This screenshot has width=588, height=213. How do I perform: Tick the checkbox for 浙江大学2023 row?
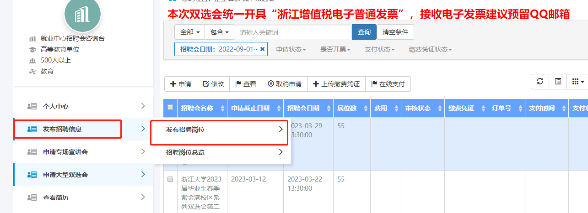pyautogui.click(x=170, y=180)
